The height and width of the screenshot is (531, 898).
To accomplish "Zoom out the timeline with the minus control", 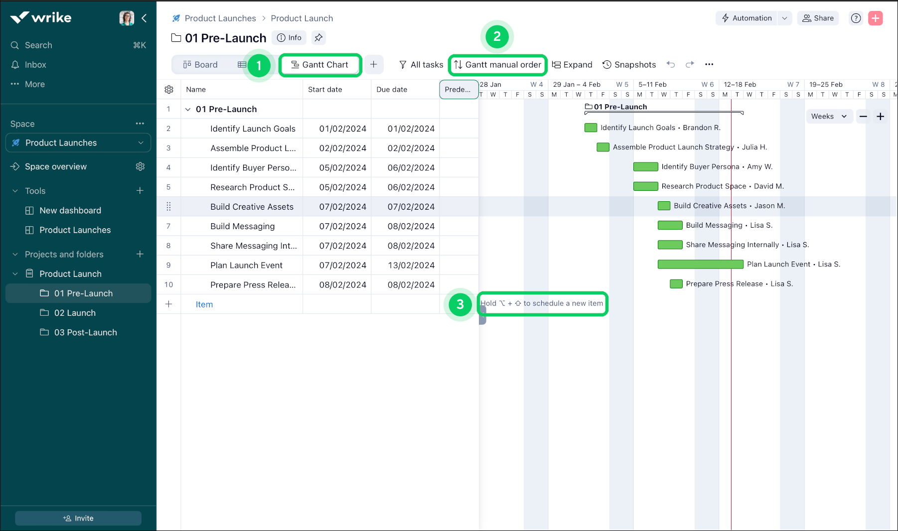I will pos(863,116).
